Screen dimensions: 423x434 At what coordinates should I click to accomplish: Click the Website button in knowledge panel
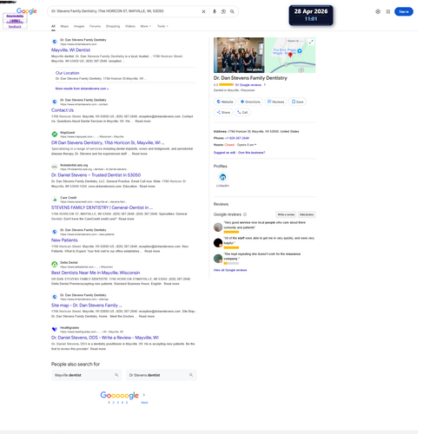click(225, 102)
